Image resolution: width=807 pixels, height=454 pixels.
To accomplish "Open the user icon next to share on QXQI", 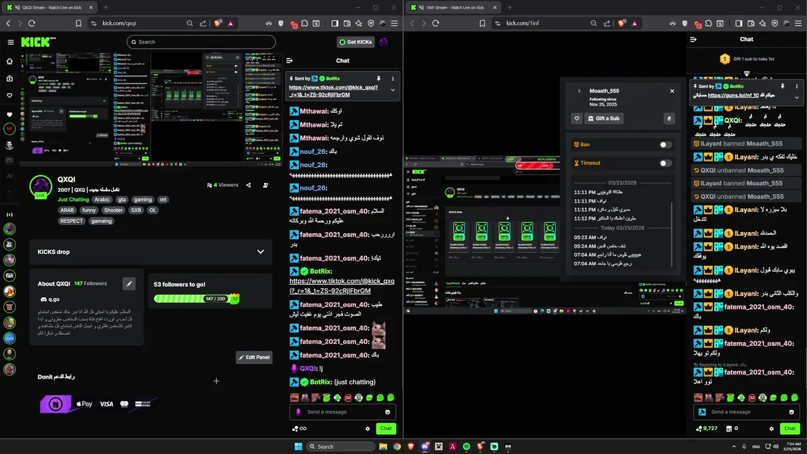I will point(265,185).
